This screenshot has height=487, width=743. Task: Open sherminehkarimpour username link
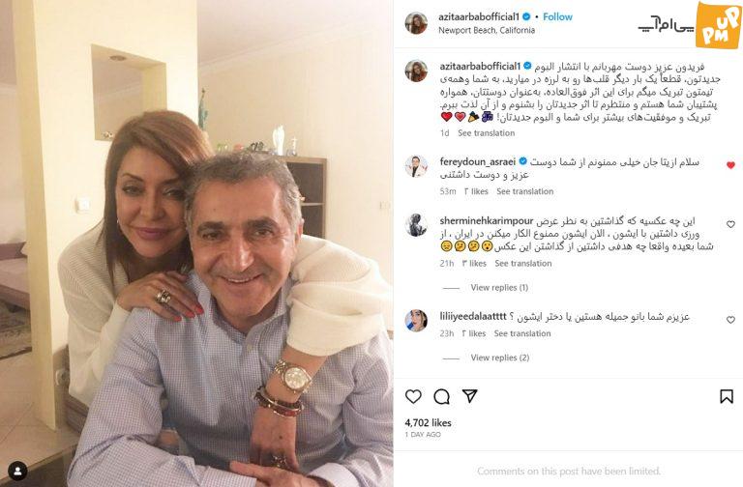click(487, 221)
